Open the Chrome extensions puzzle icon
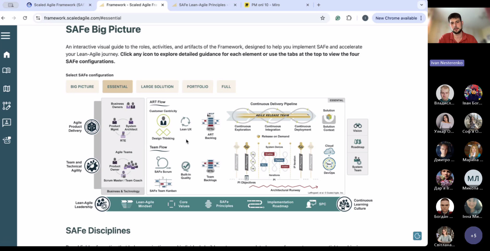This screenshot has height=251, width=490. pos(349,18)
